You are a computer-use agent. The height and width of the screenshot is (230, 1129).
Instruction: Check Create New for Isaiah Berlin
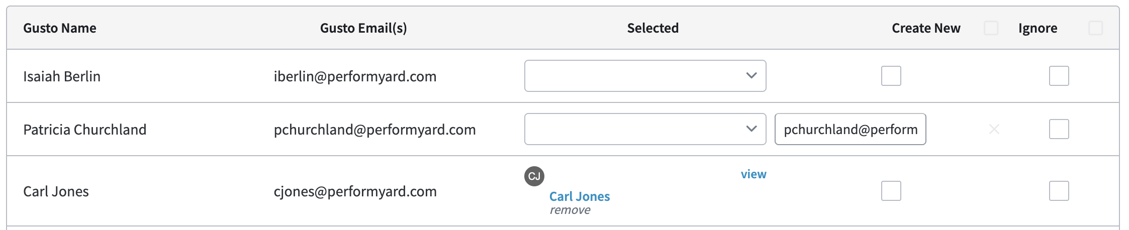891,76
